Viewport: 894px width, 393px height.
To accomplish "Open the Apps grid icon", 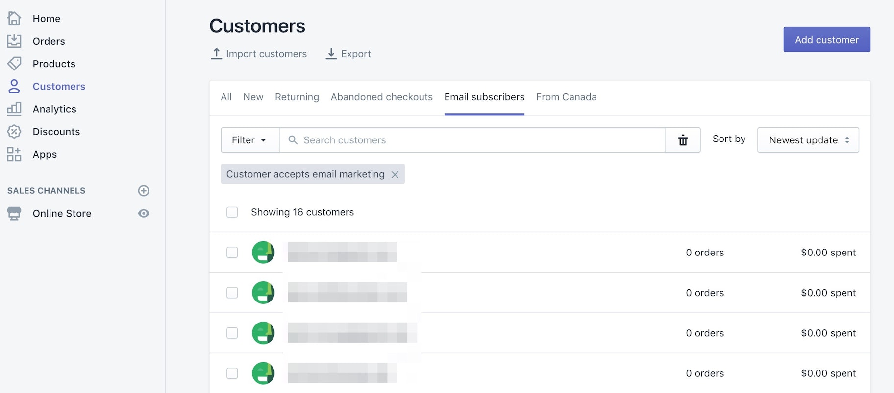I will coord(14,154).
